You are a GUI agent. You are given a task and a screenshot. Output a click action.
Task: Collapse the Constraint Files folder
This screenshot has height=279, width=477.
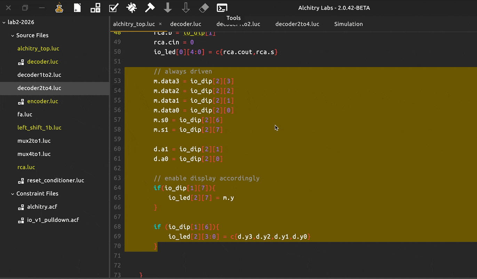point(13,194)
